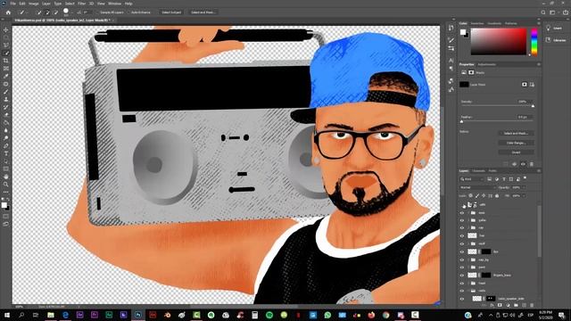Toggle visibility of the head group
The height and width of the screenshot is (321, 571).
(x=462, y=284)
